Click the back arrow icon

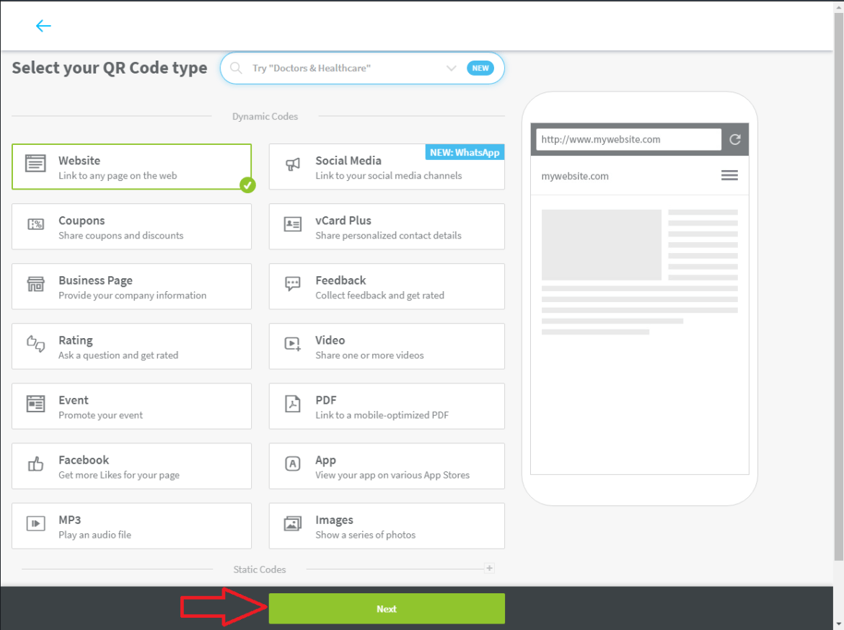coord(43,26)
